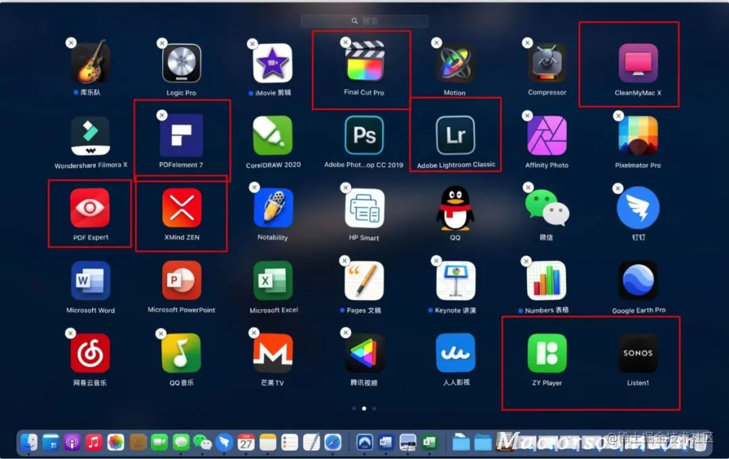The image size is (729, 459).
Task: Remove Keynote 讲演 via X badge
Action: (436, 261)
